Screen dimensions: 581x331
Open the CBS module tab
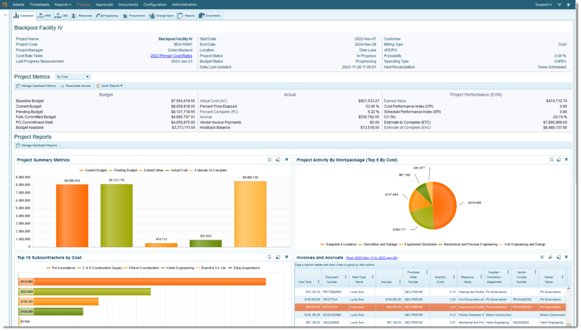coord(61,15)
